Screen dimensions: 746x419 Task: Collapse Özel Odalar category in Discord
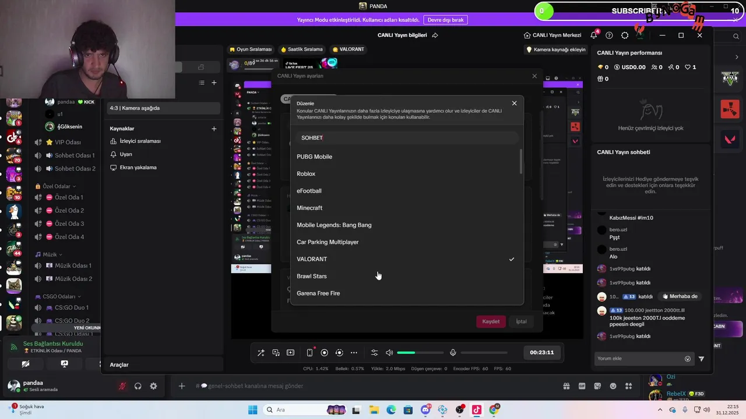[x=57, y=186]
